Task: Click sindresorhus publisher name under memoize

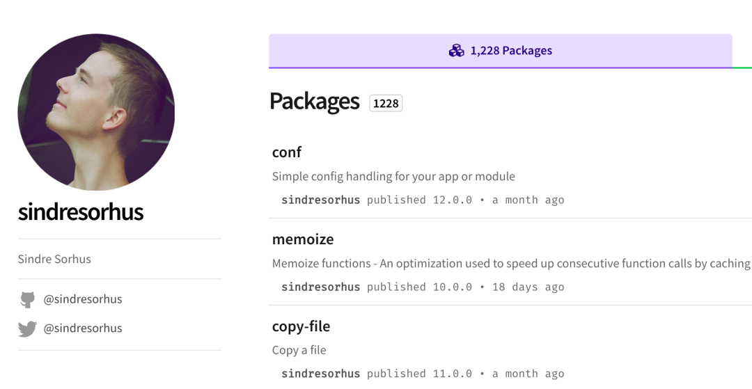Action: point(320,287)
